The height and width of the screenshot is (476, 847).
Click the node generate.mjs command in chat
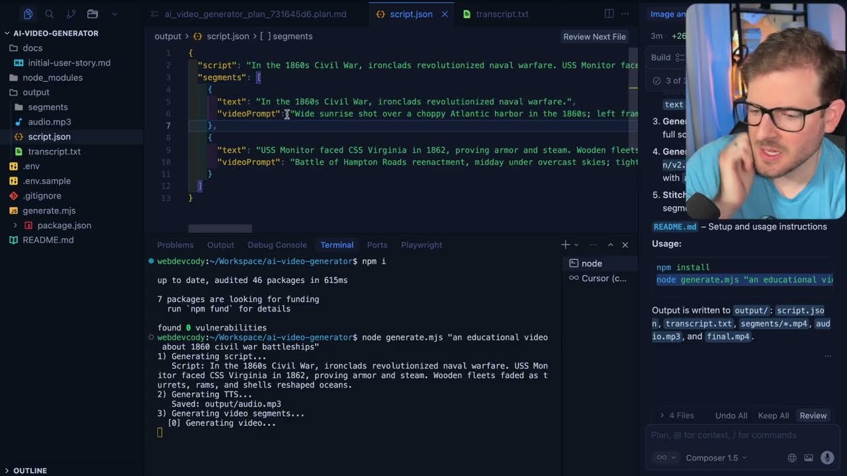pyautogui.click(x=744, y=280)
